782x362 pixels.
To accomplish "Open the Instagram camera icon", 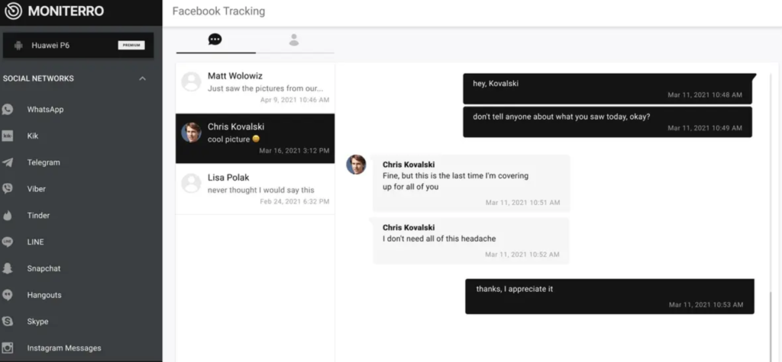I will pyautogui.click(x=8, y=348).
